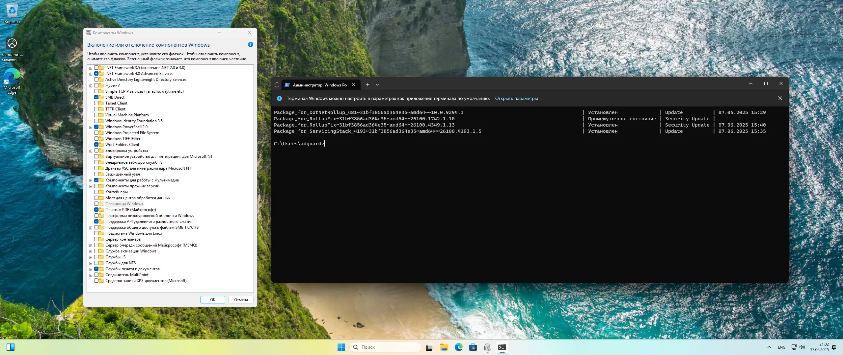This screenshot has width=843, height=355.
Task: Click the Открыть параметры link
Action: (516, 98)
